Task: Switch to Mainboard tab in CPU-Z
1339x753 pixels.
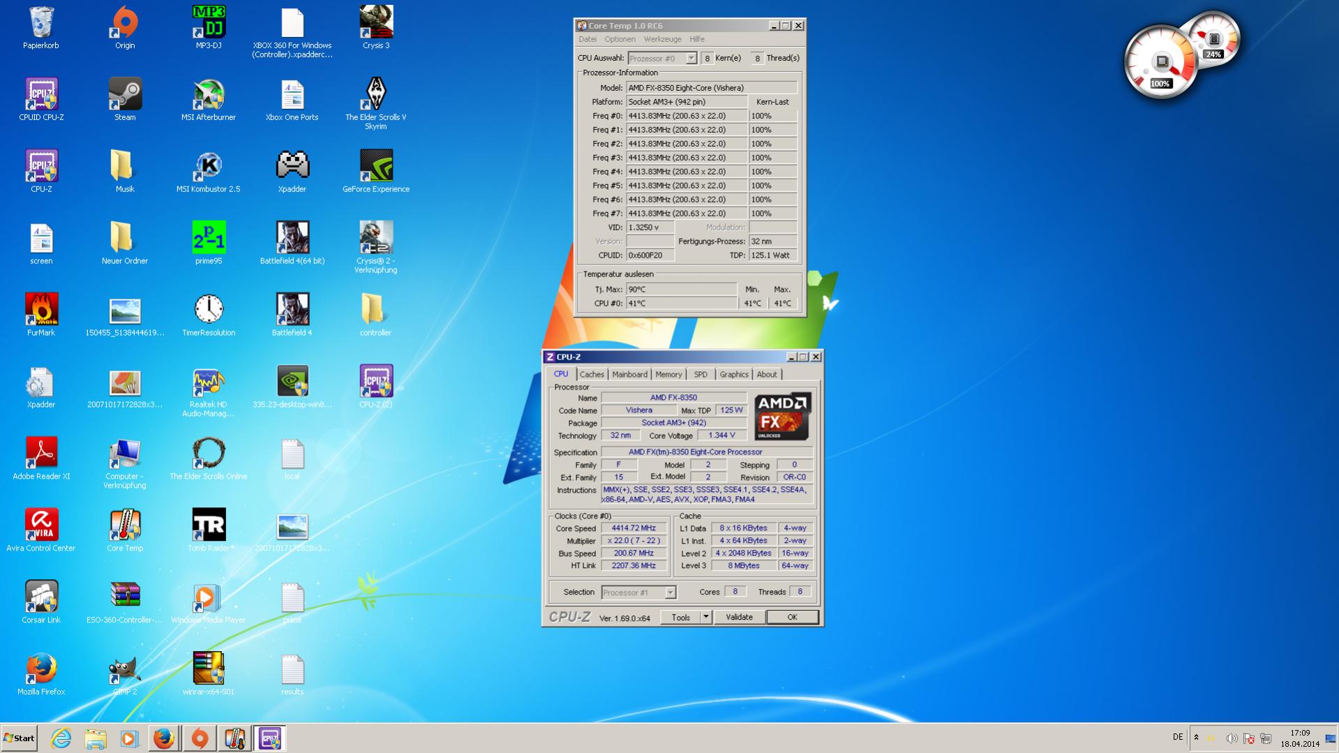Action: click(629, 375)
